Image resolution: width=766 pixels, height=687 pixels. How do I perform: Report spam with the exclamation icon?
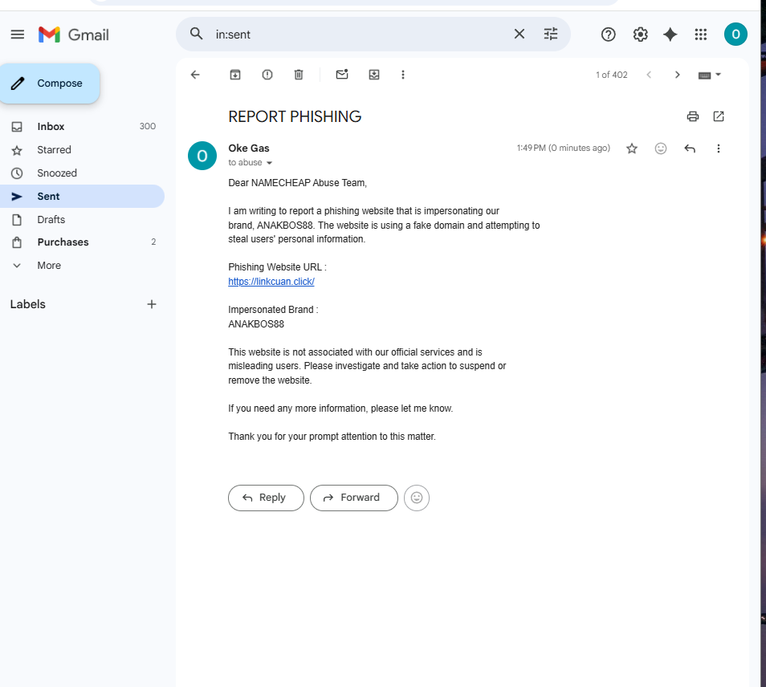(x=267, y=75)
